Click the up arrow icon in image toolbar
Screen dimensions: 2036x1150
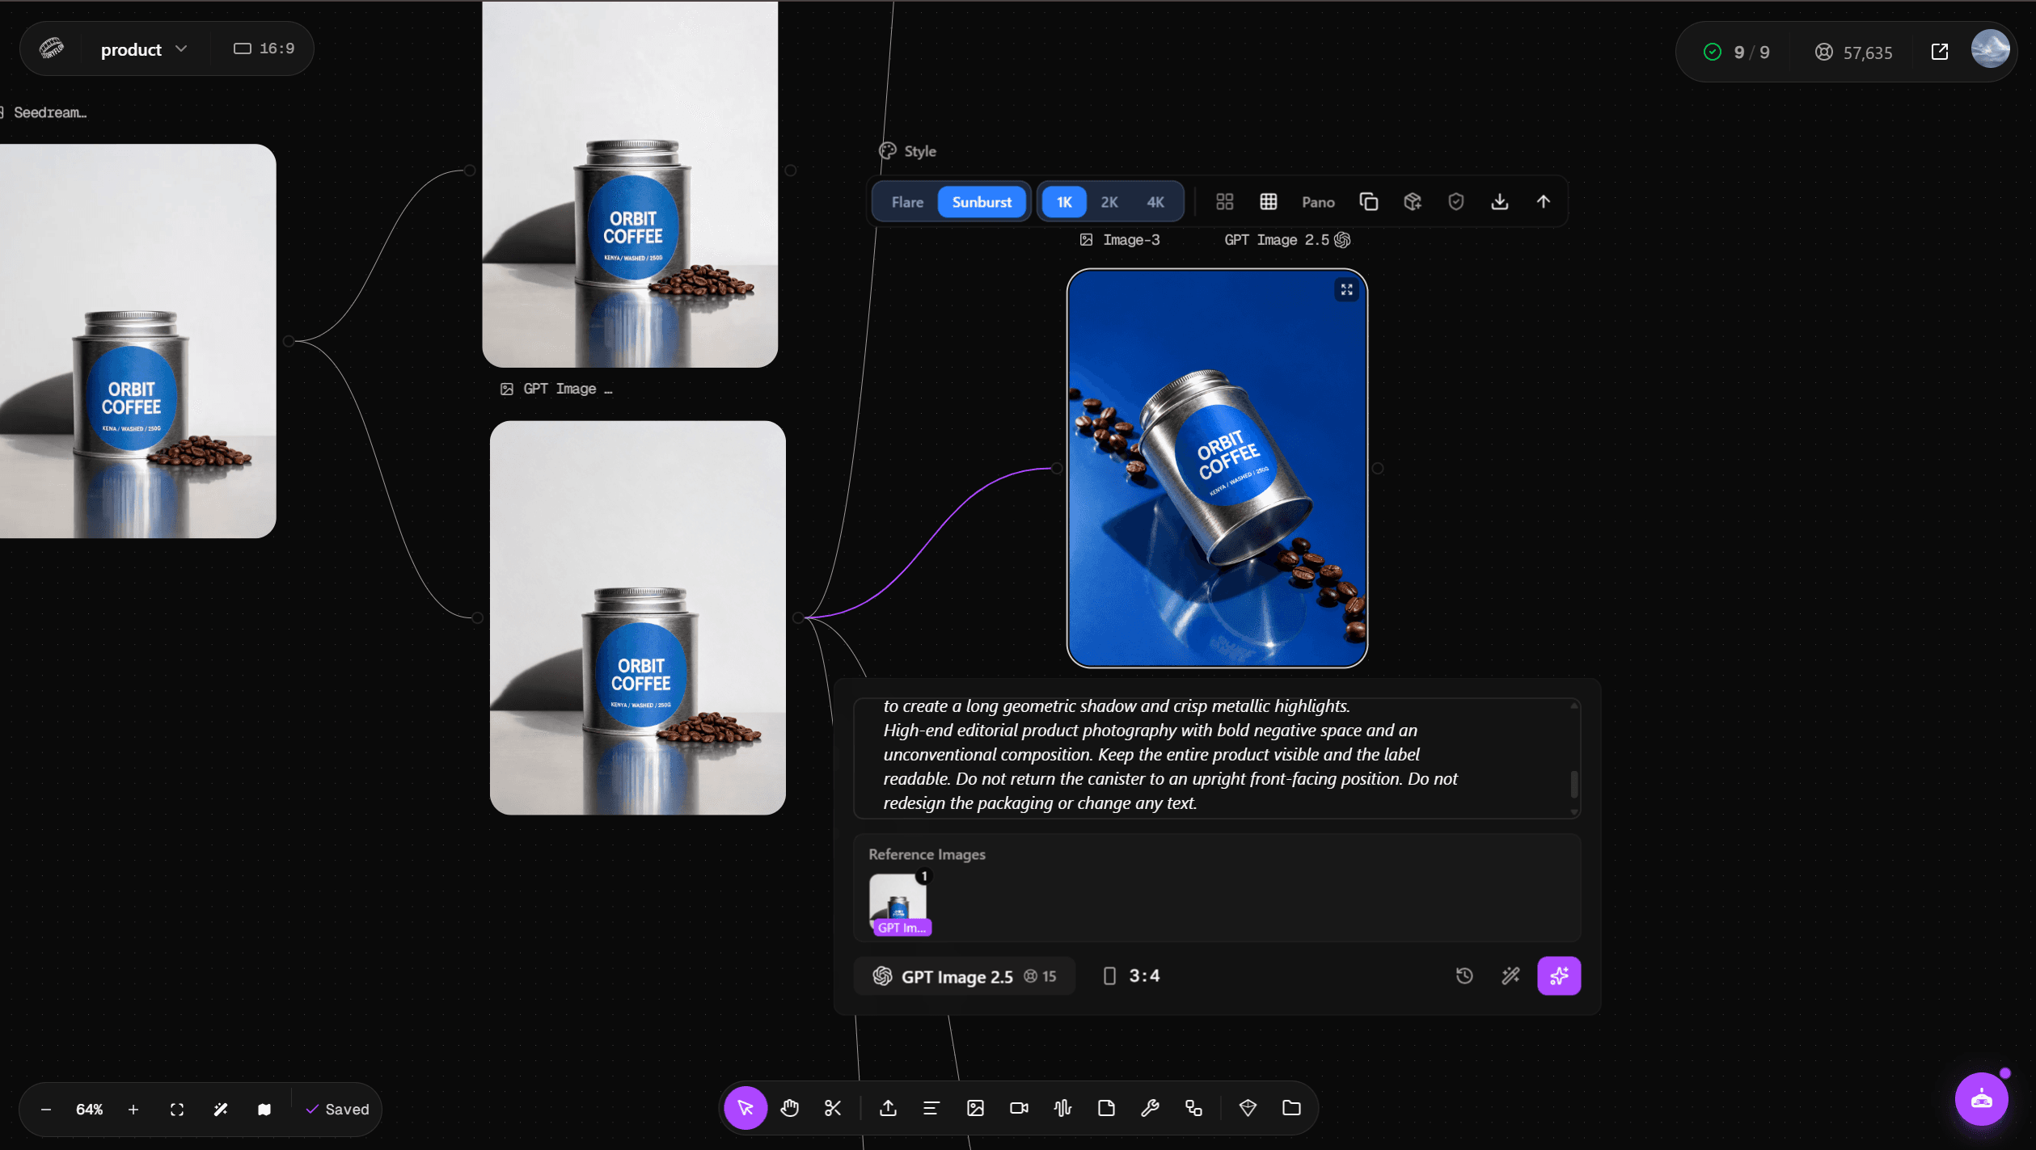1543,202
